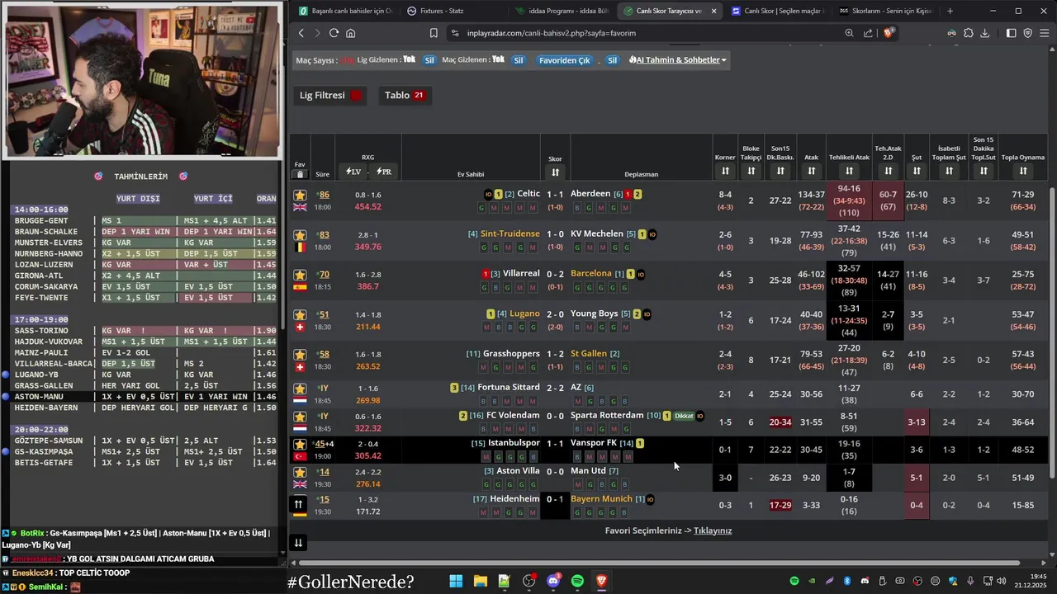Viewport: 1057px width, 594px height.
Task: Open Brave browser taskbar icon
Action: coord(601,582)
